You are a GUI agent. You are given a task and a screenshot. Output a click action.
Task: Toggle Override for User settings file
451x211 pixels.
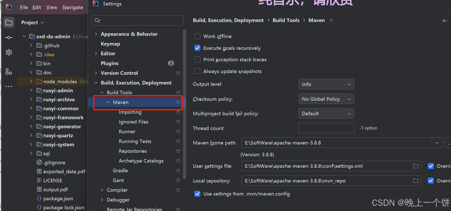click(x=431, y=166)
